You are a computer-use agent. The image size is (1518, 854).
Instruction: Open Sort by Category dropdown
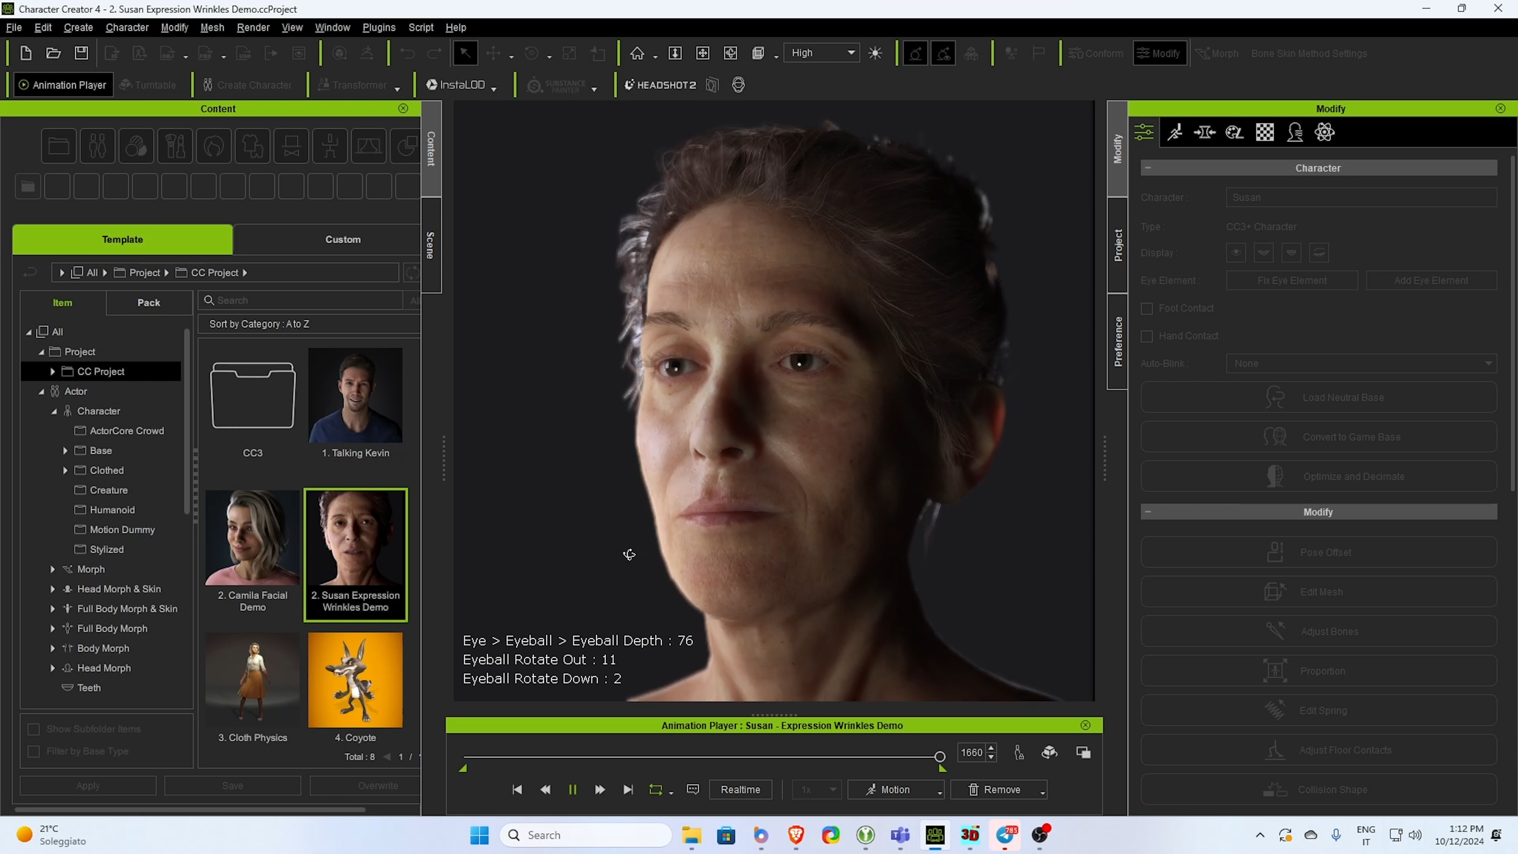309,324
